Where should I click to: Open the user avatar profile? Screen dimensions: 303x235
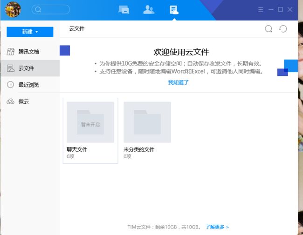(x=13, y=9)
